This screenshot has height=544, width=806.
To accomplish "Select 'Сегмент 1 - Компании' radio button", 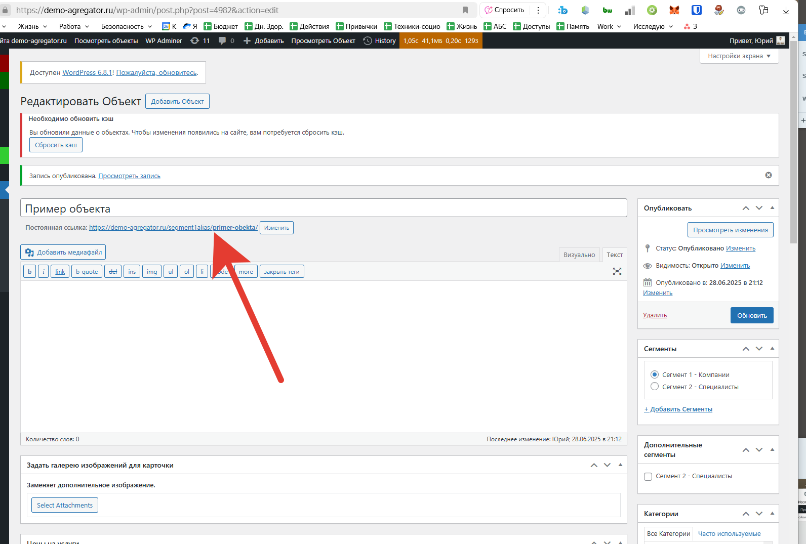I will pyautogui.click(x=655, y=374).
